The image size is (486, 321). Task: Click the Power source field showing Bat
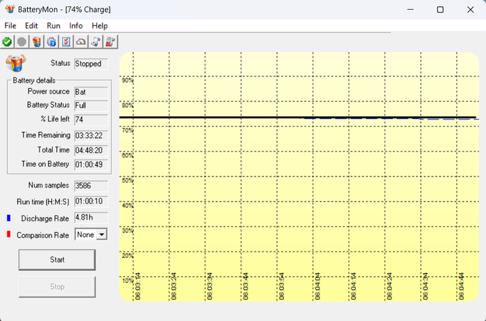pyautogui.click(x=91, y=92)
